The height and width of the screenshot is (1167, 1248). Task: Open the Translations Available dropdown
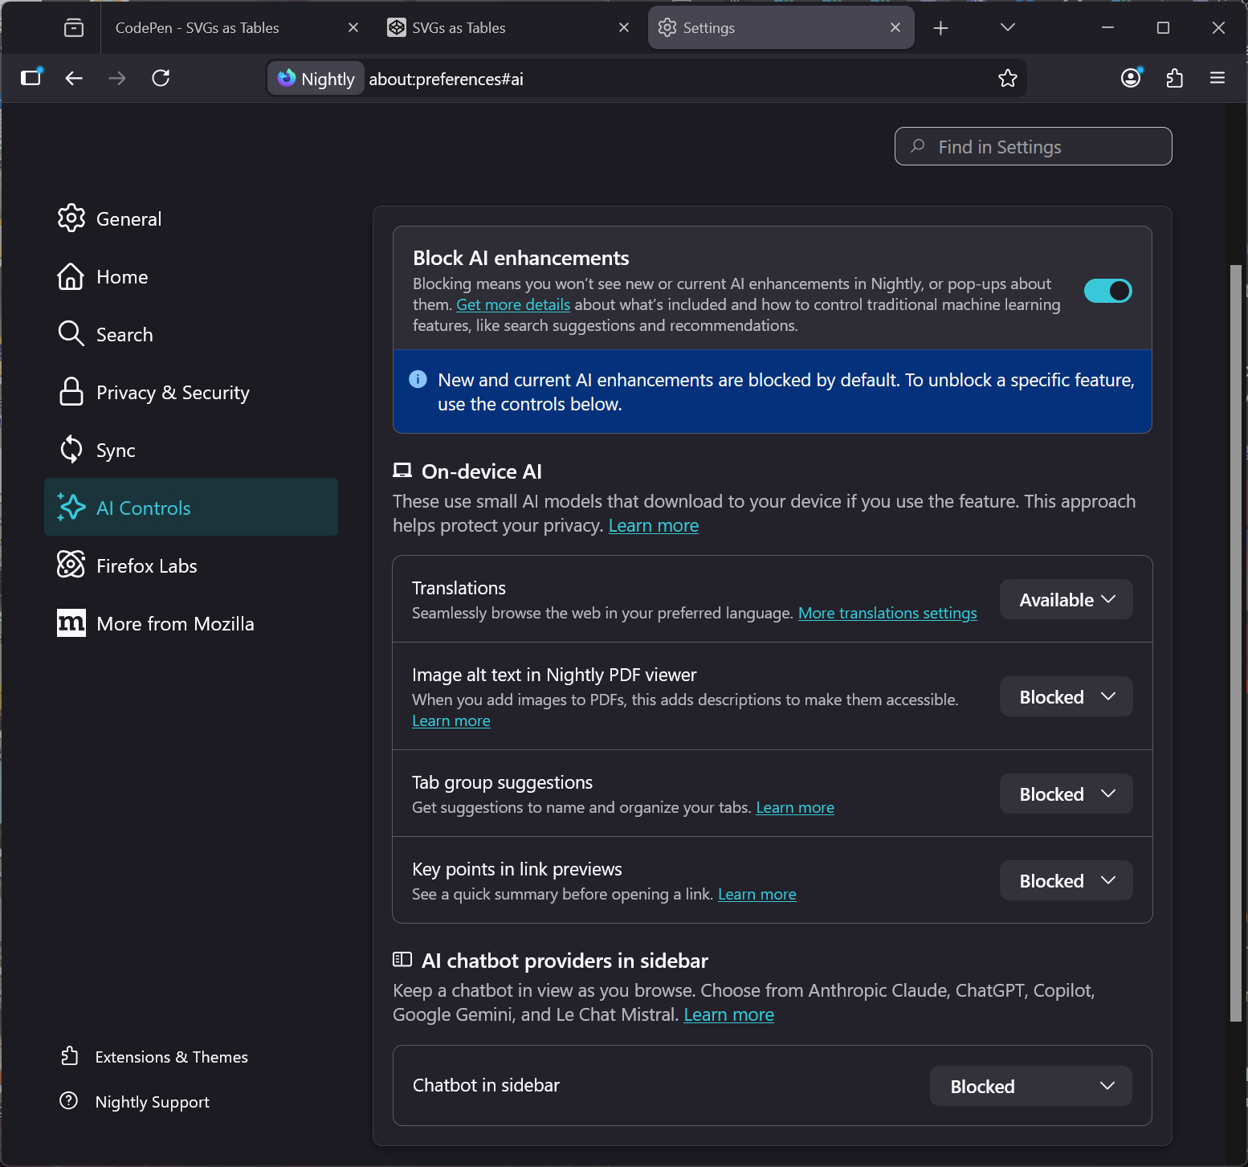coord(1066,600)
